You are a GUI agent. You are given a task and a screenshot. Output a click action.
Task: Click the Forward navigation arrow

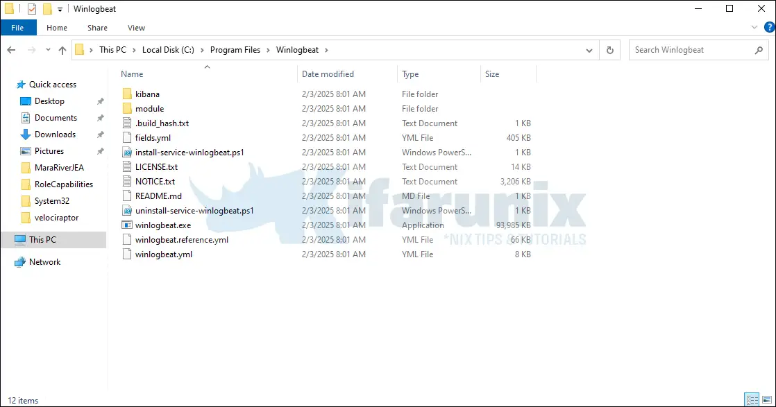(32, 50)
